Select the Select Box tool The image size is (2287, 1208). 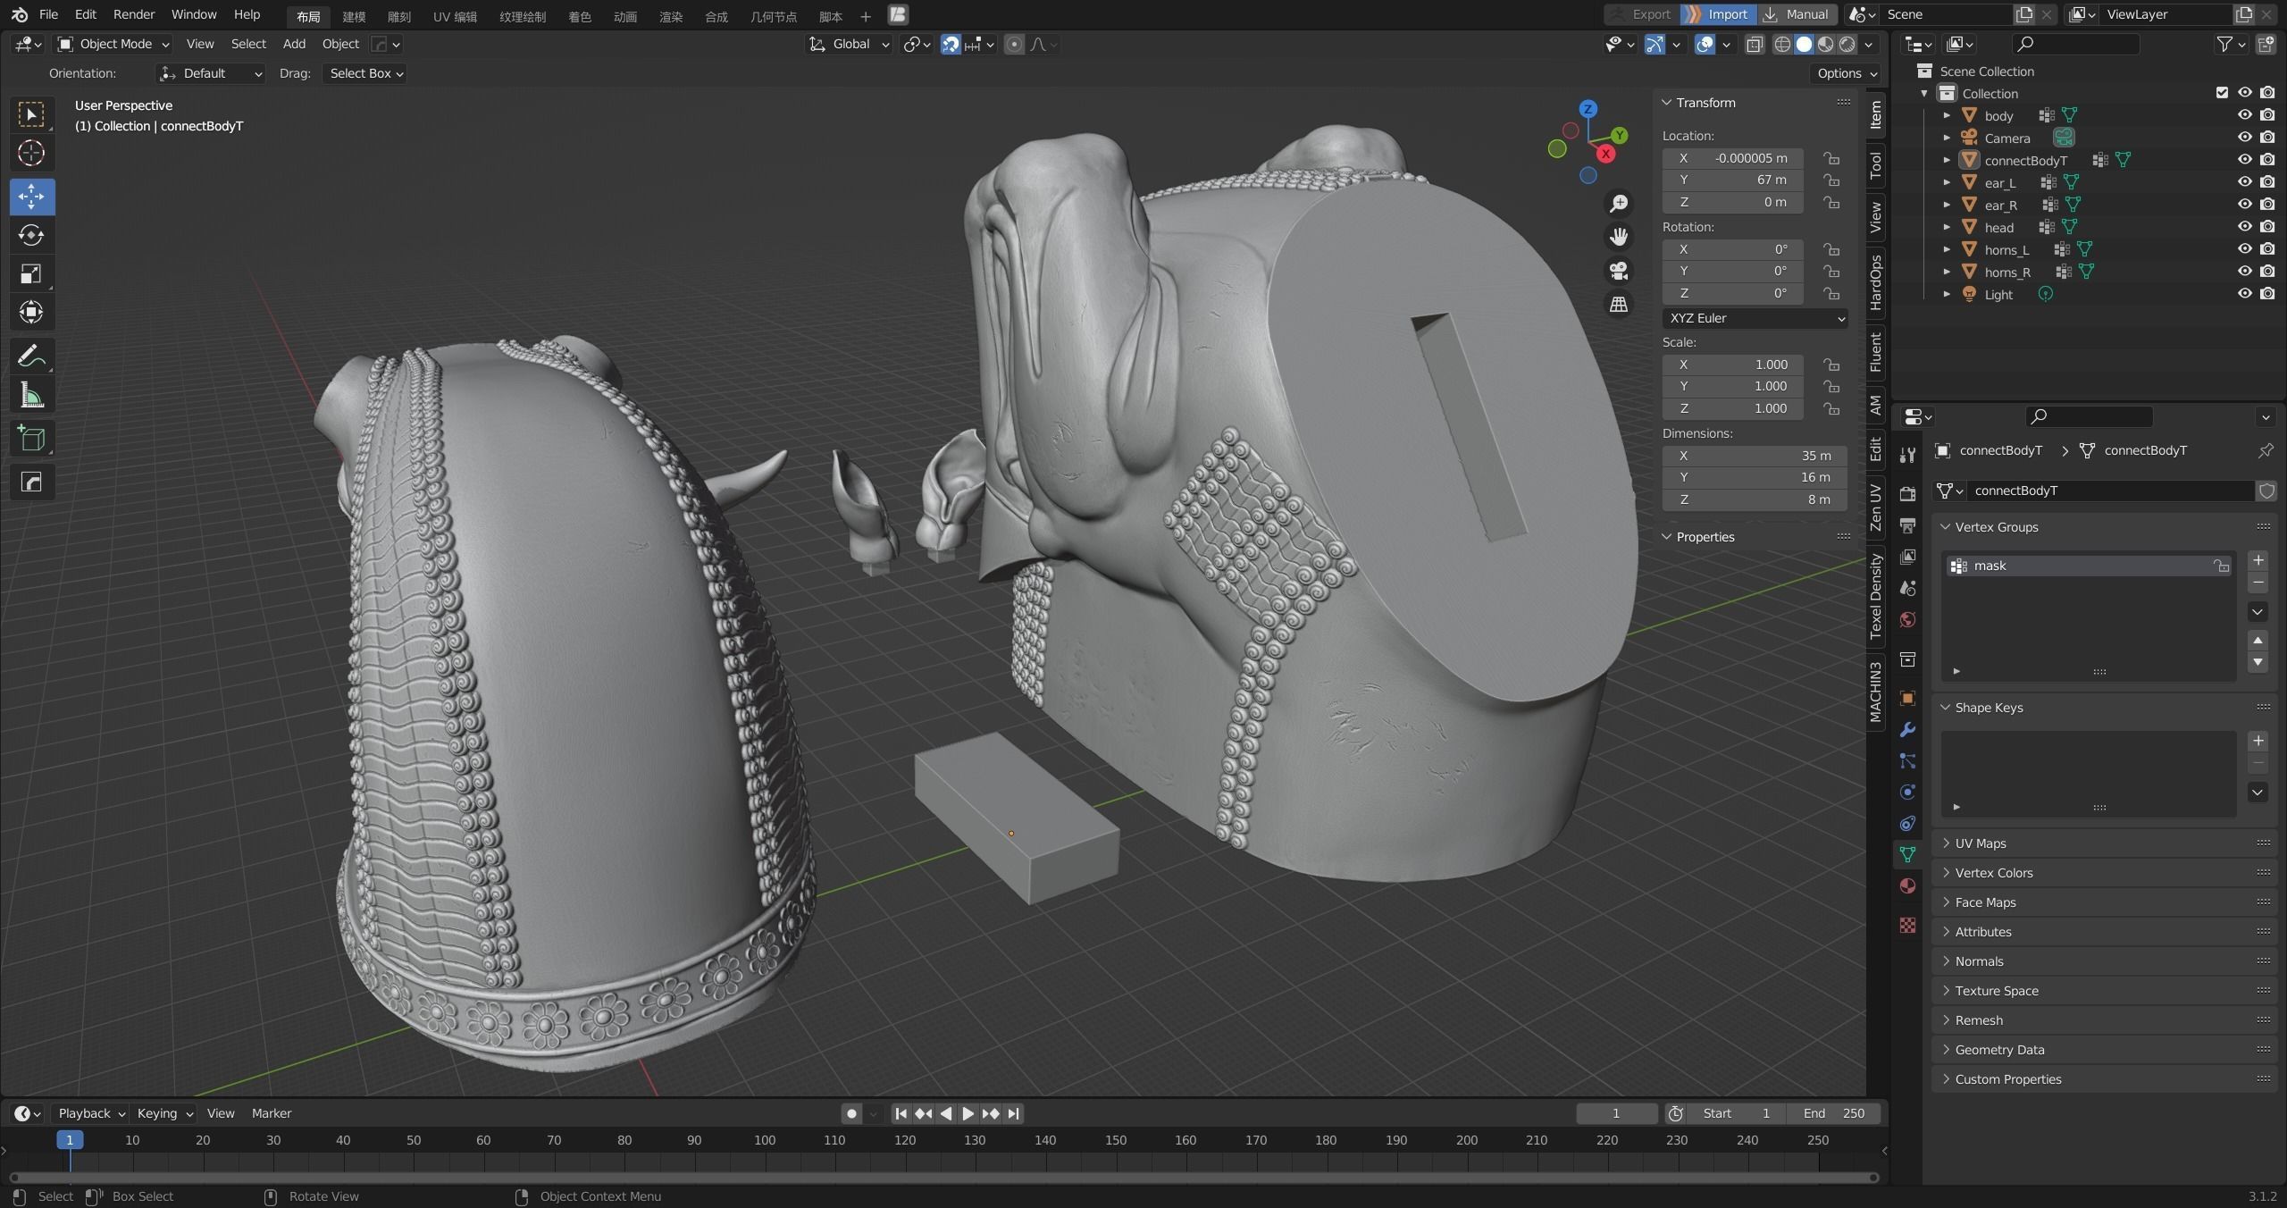31,114
